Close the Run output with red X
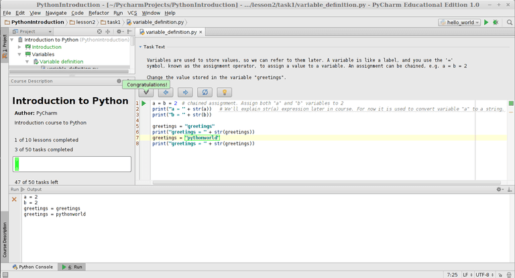The width and height of the screenshot is (515, 278). click(x=14, y=199)
